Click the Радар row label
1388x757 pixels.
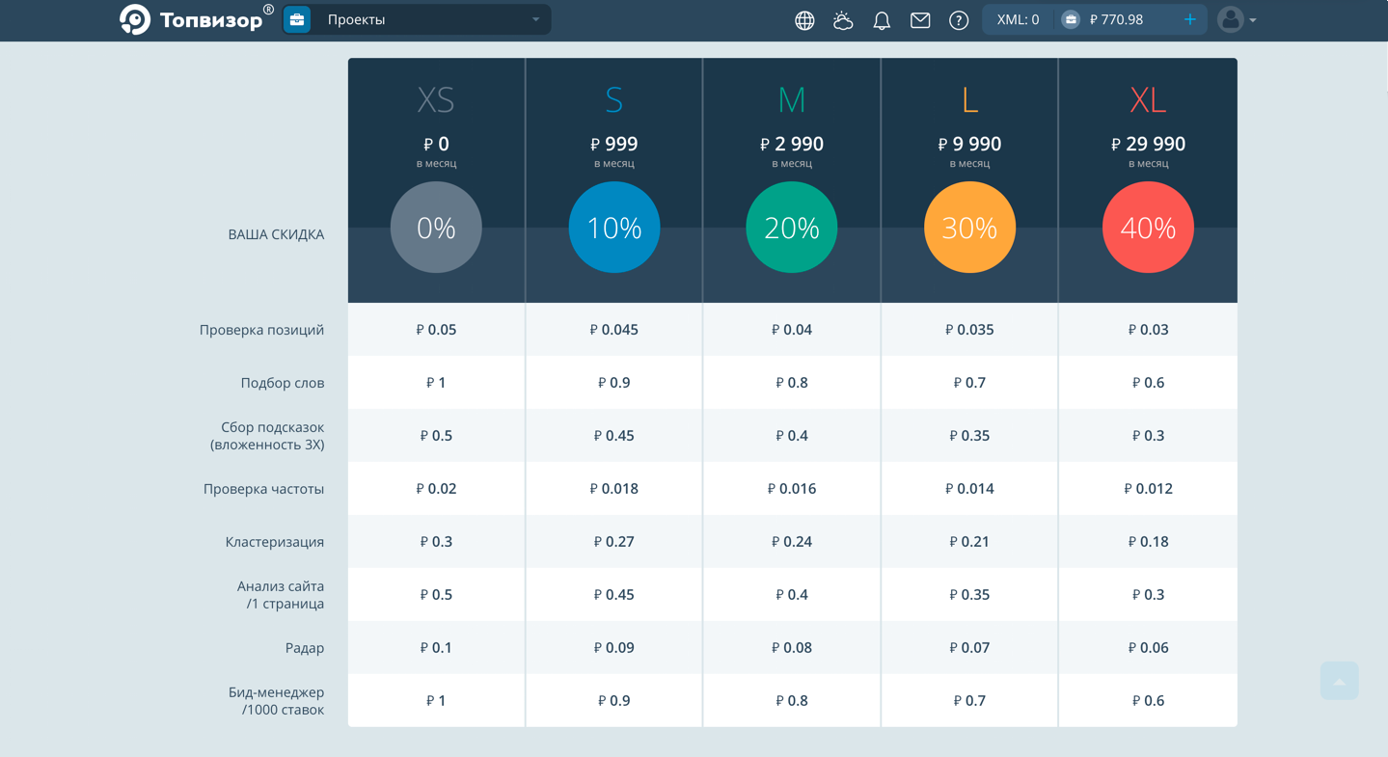tap(305, 648)
